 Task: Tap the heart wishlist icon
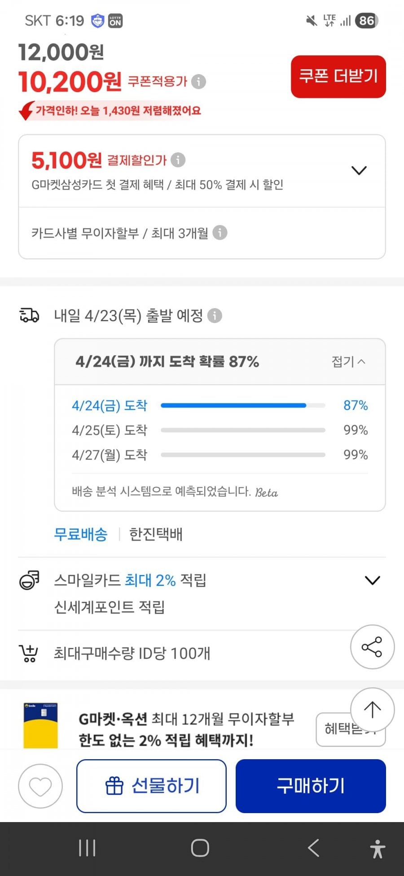40,786
